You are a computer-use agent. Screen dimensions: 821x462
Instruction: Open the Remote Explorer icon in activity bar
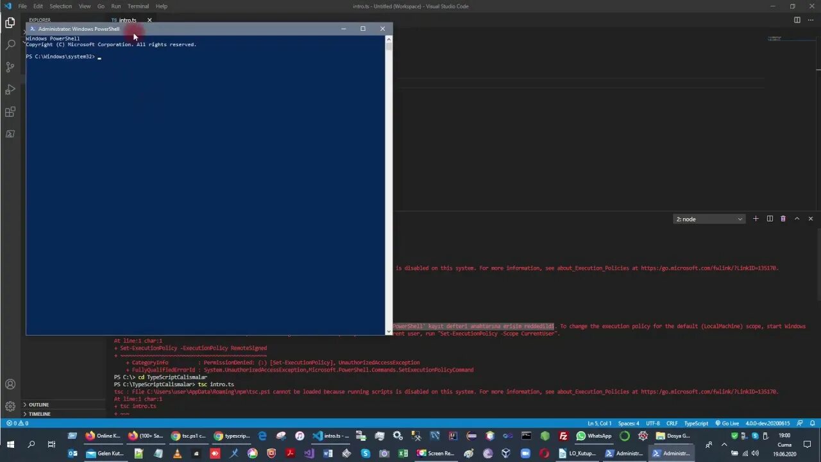tap(10, 134)
